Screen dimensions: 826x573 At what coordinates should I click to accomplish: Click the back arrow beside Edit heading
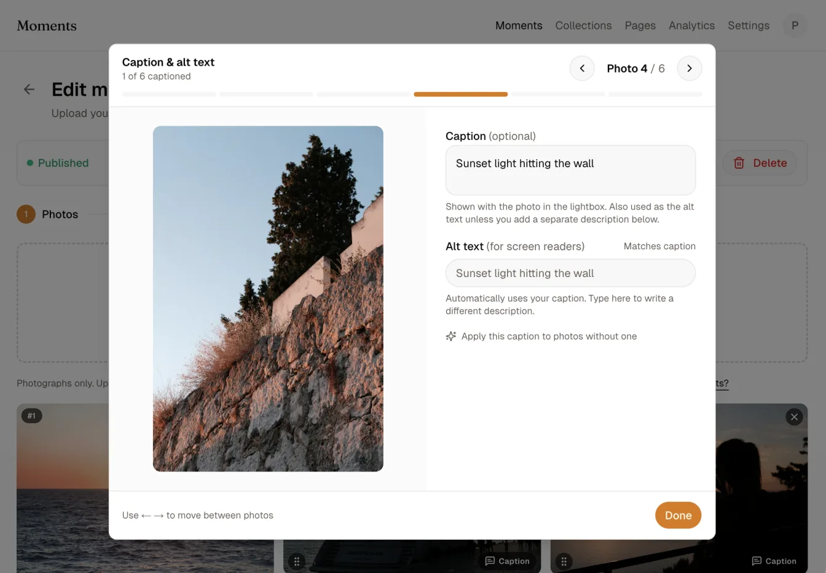29,89
